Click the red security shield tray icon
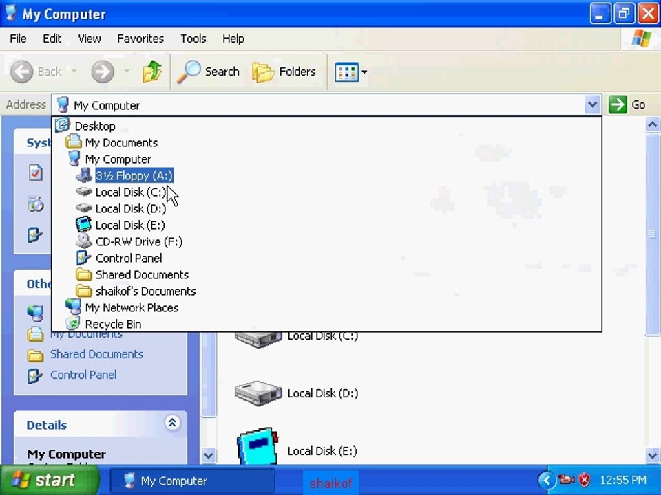Image resolution: width=661 pixels, height=495 pixels. (x=584, y=480)
